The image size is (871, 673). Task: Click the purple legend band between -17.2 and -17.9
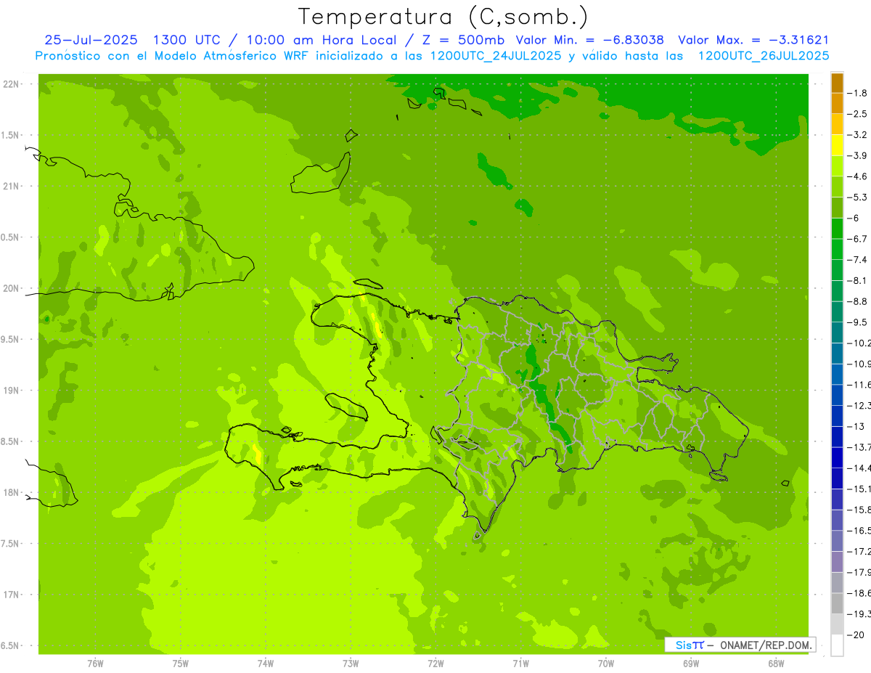pyautogui.click(x=837, y=562)
